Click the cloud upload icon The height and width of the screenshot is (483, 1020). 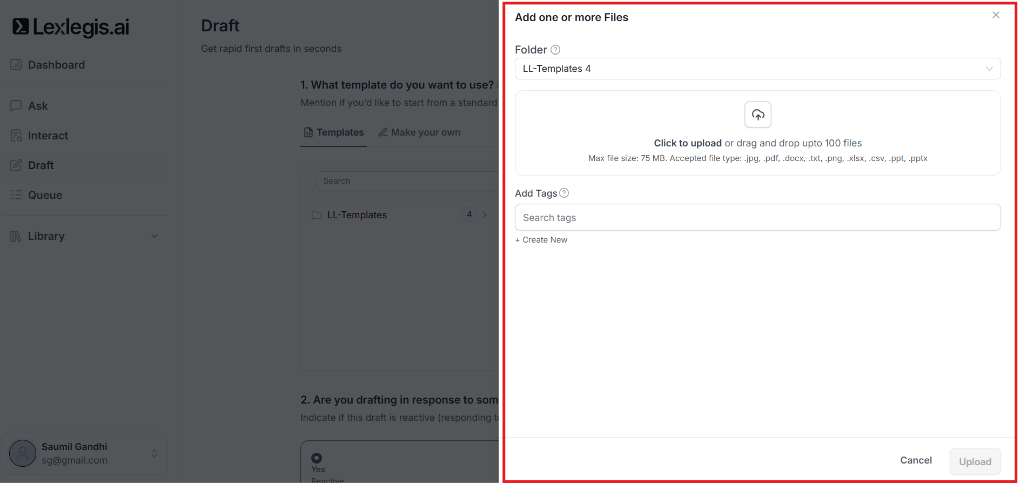[x=757, y=115]
